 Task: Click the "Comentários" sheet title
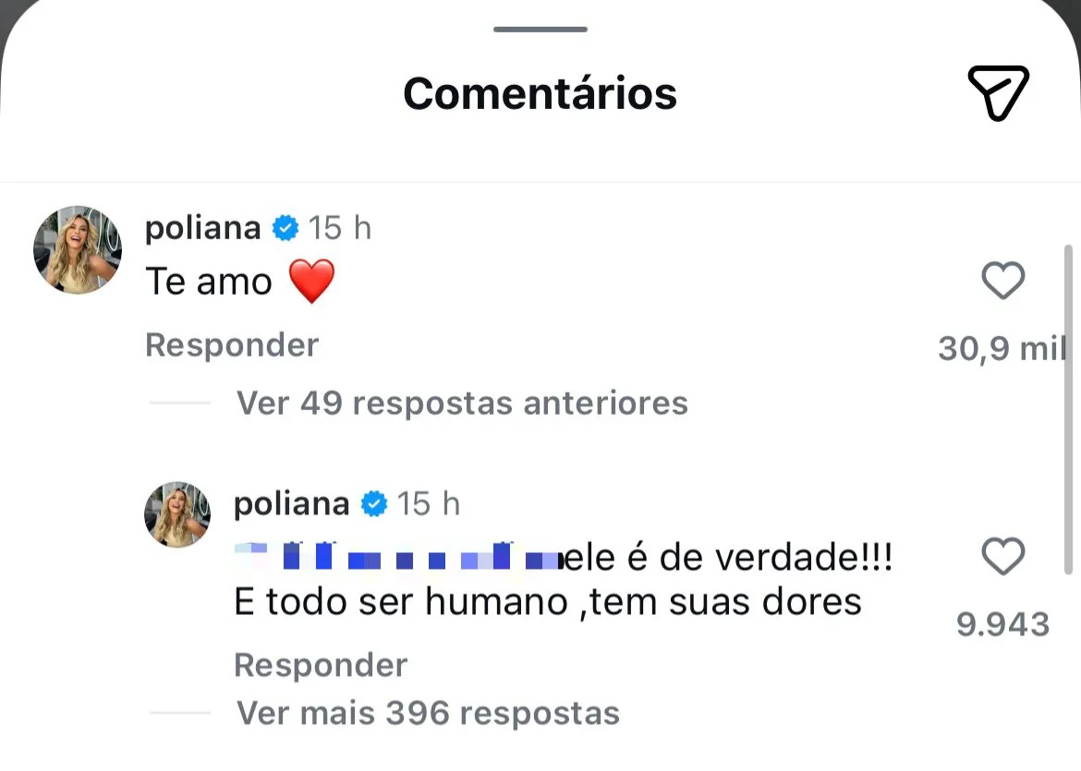pos(540,93)
